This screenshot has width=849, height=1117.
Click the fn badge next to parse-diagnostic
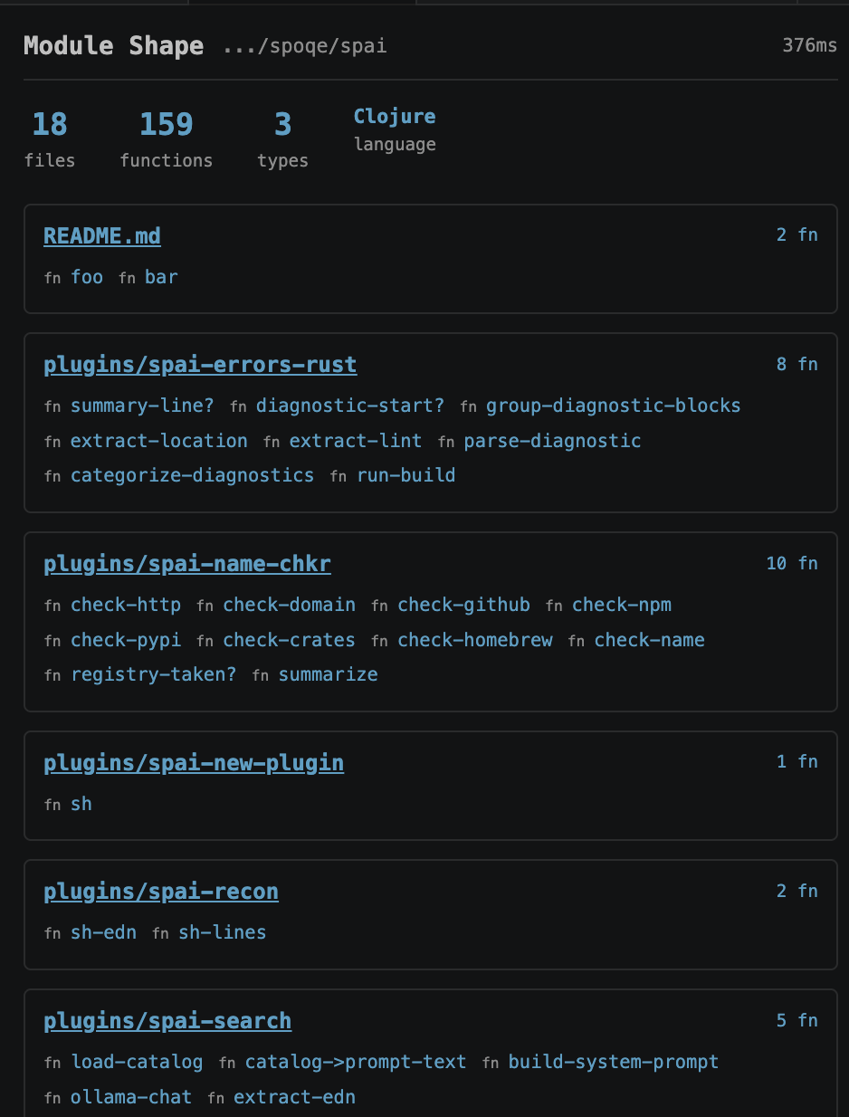coord(446,442)
